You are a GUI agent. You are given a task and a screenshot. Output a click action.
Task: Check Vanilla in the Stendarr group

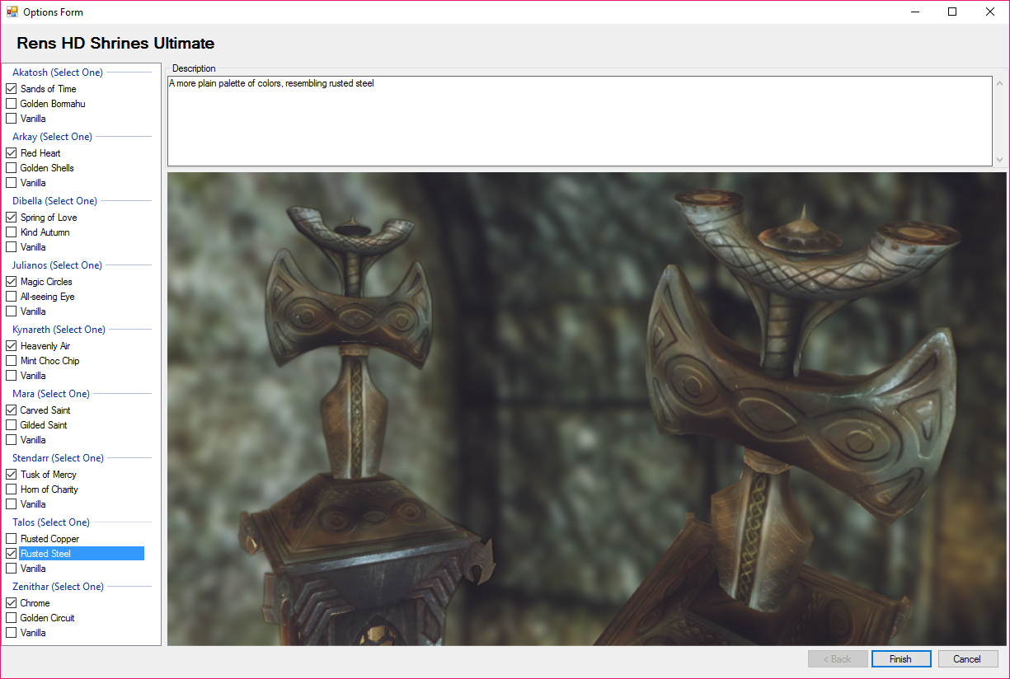click(12, 504)
